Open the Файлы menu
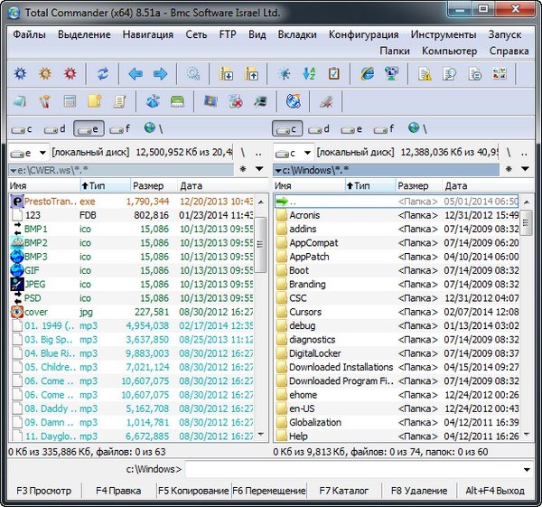Image resolution: width=542 pixels, height=507 pixels. pos(29,34)
